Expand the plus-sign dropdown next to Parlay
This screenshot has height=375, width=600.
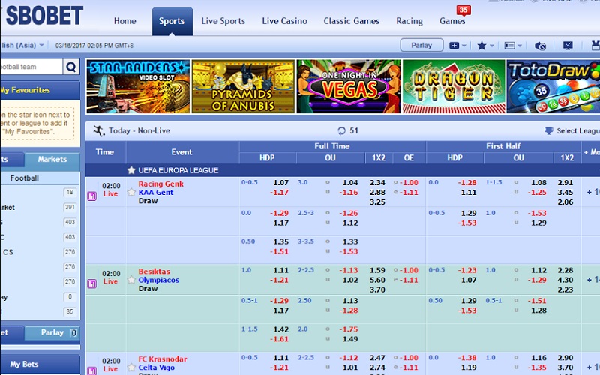458,46
